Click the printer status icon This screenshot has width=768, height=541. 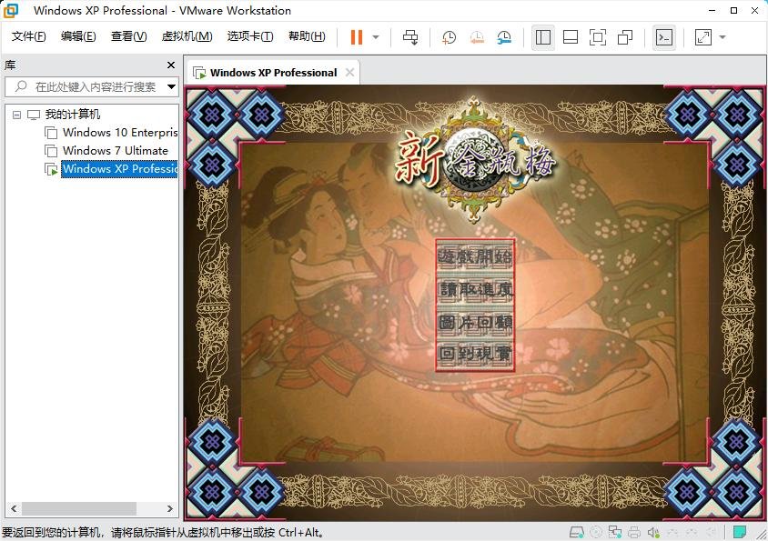click(634, 532)
